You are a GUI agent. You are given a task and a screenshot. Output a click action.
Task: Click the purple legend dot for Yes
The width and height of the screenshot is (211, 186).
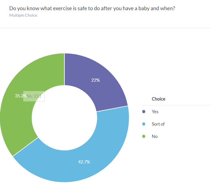(144, 112)
